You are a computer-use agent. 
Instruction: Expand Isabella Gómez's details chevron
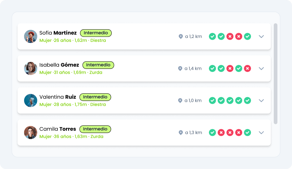261,69
